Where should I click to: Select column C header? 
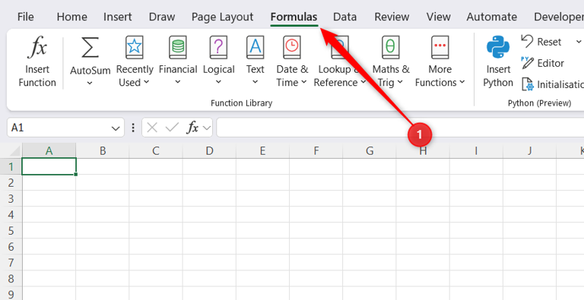(156, 150)
